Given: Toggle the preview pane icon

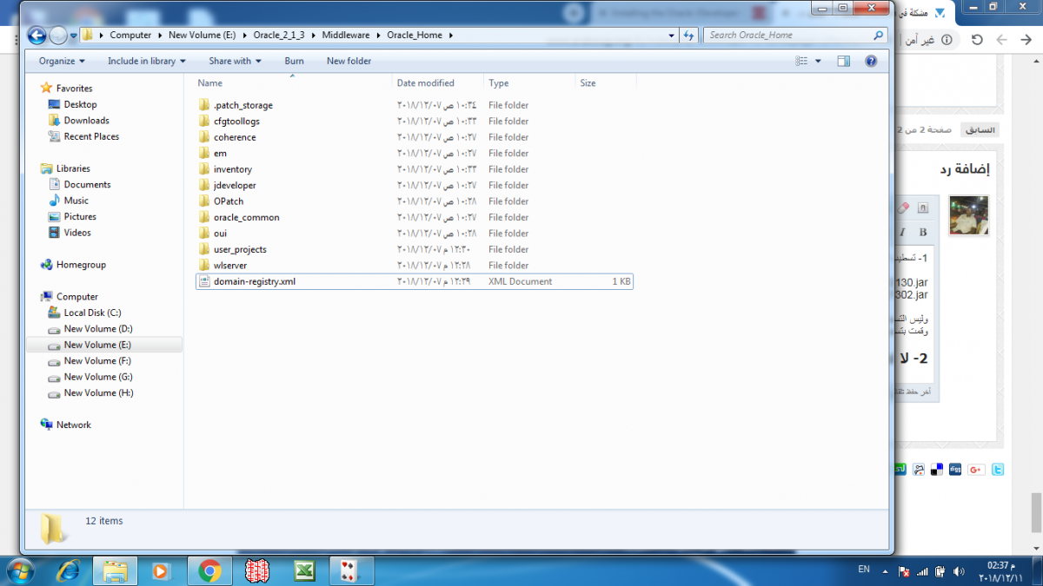Looking at the screenshot, I should [843, 61].
